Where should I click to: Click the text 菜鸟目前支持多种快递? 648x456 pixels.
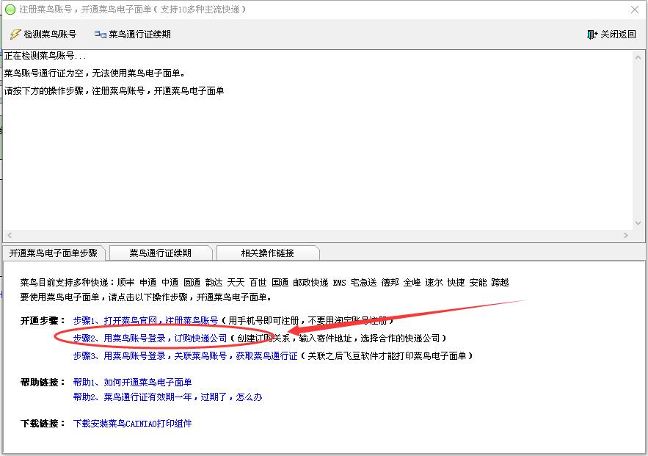pos(264,283)
